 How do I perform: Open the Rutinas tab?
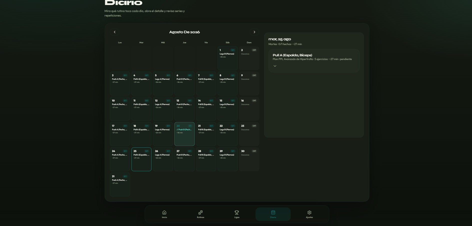(x=201, y=214)
